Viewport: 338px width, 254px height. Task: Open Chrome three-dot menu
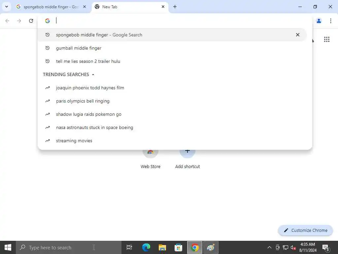(x=331, y=21)
